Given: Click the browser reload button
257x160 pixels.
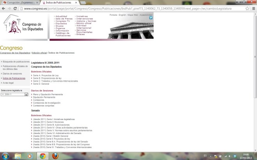Looking at the screenshot, I should pos(15,8).
